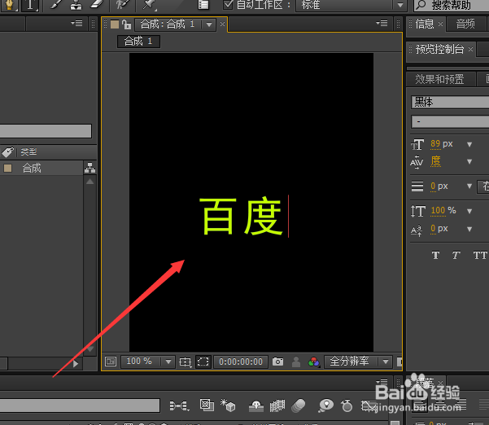Open Composition Mini-Flowchart icon
The height and width of the screenshot is (425, 489).
[x=179, y=405]
